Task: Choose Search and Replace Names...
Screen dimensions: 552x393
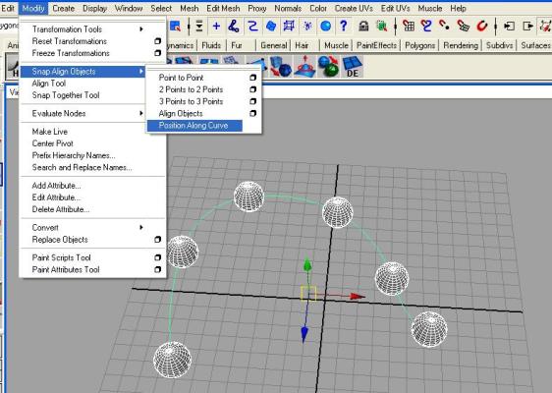Action: (83, 167)
